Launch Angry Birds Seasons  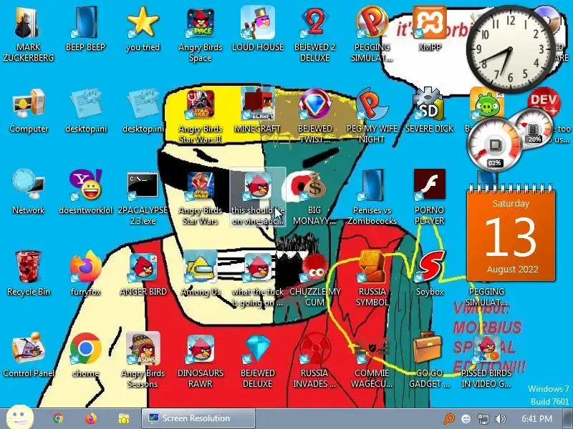click(x=143, y=360)
